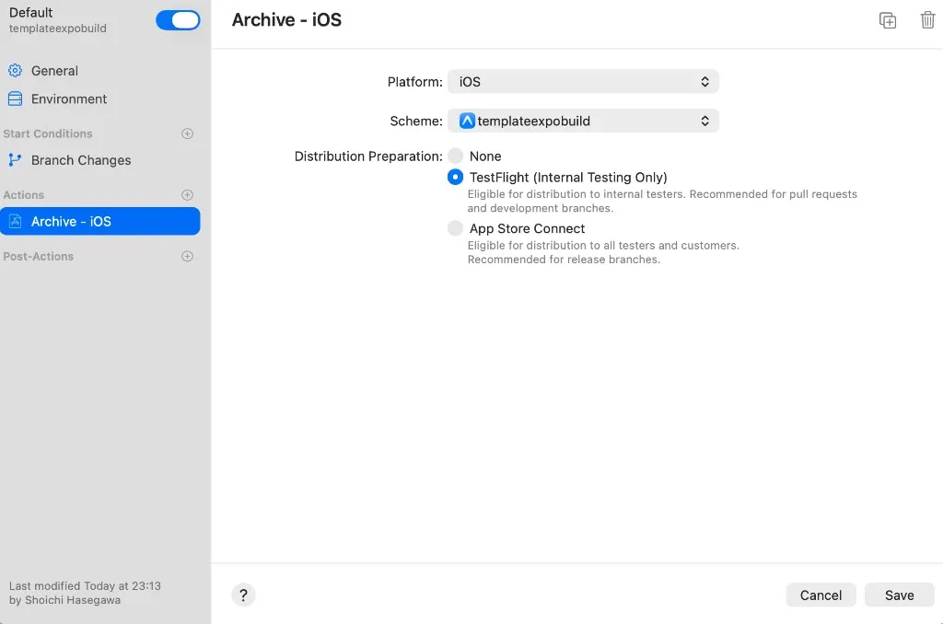This screenshot has height=624, width=943.
Task: Select TestFlight (Internal Testing Only) option
Action: pyautogui.click(x=455, y=177)
